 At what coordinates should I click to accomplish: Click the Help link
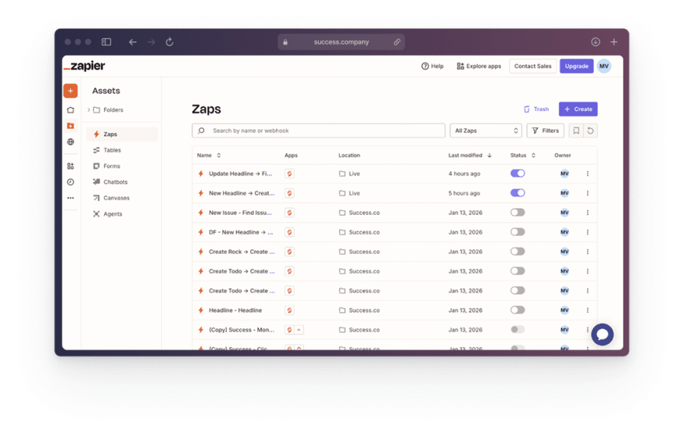(x=432, y=66)
